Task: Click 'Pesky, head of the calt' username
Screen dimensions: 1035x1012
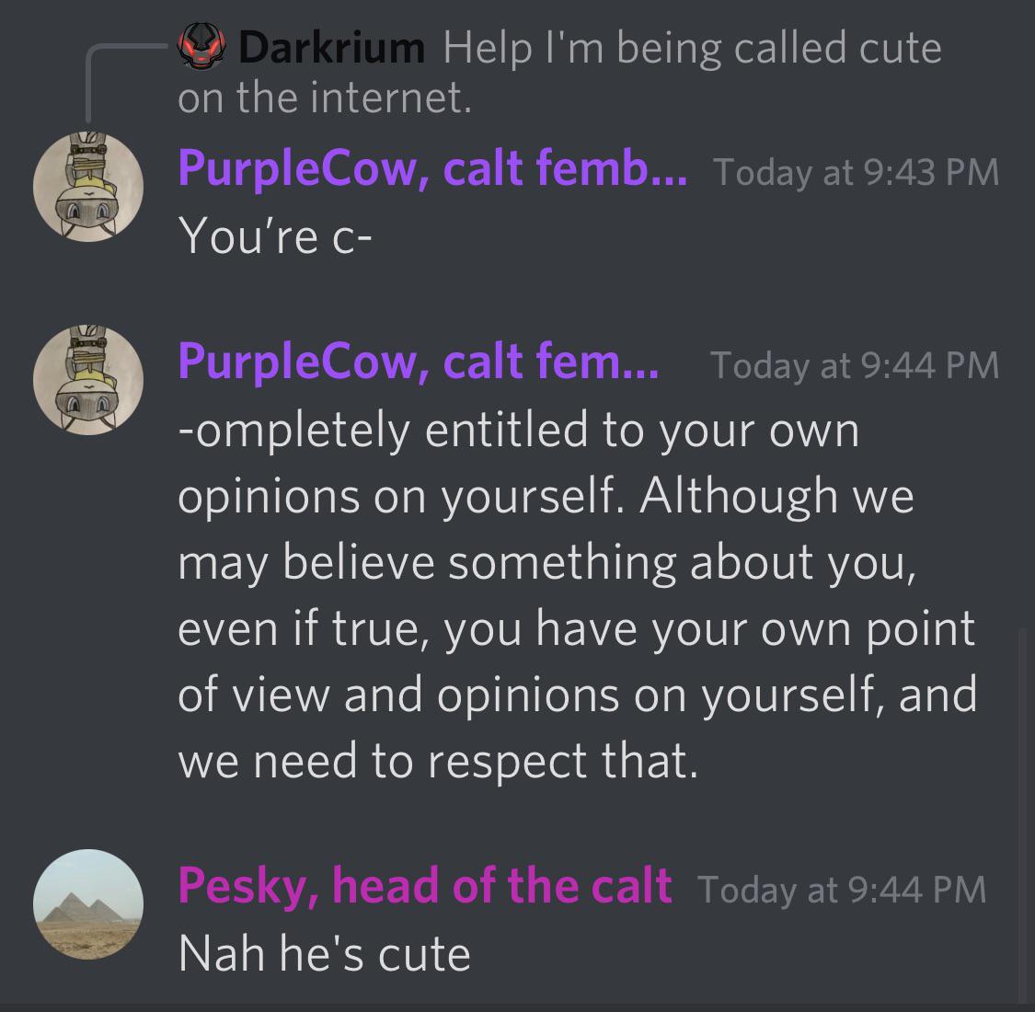Action: tap(424, 885)
